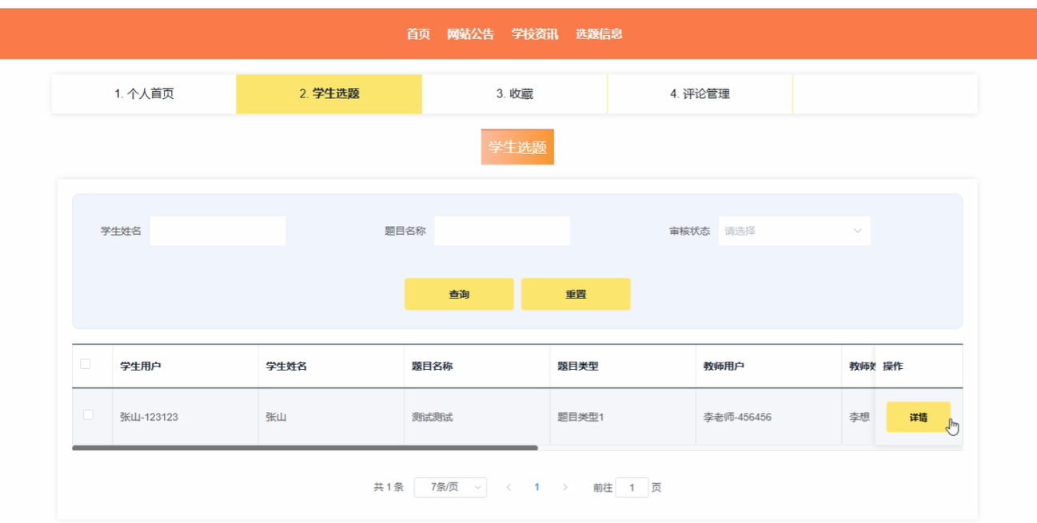1037x523 pixels.
Task: Select page number 1 in pagination
Action: (536, 487)
